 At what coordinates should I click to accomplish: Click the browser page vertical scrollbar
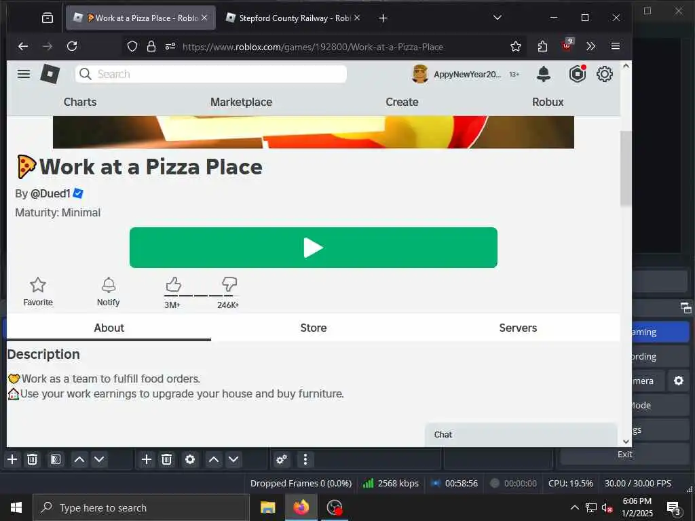[x=626, y=168]
